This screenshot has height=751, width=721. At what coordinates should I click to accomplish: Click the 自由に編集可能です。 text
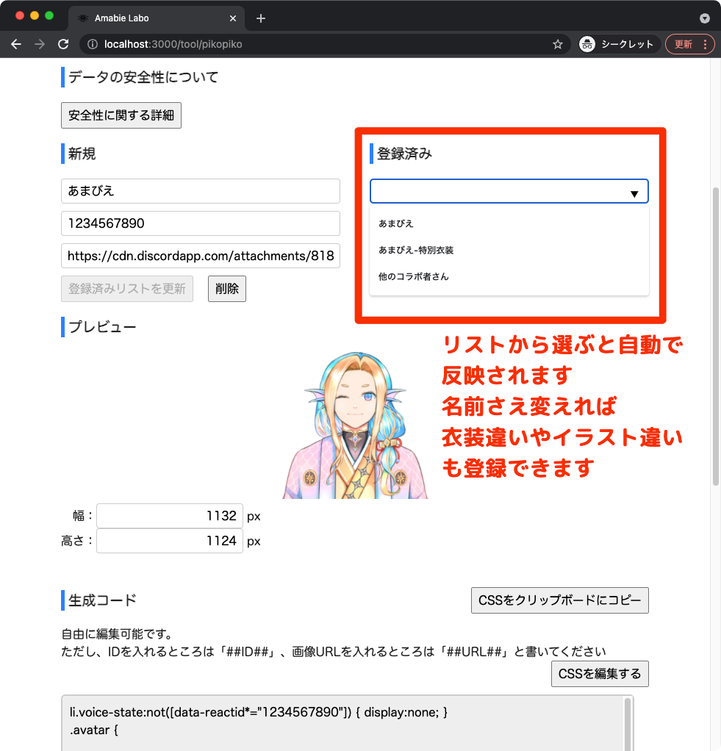[118, 634]
